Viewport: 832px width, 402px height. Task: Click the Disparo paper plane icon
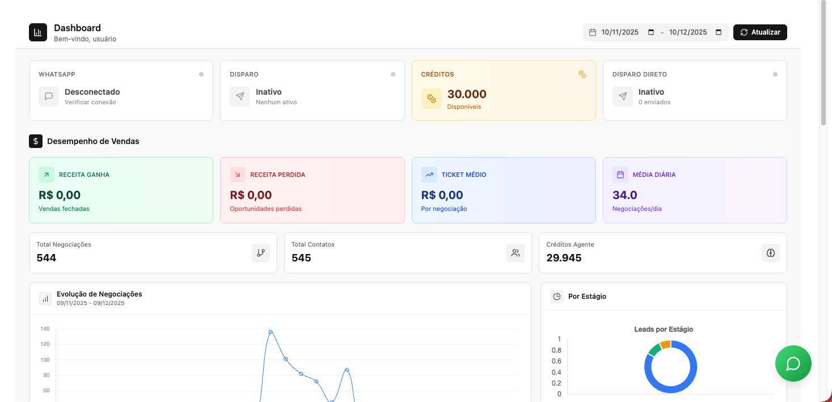pyautogui.click(x=240, y=96)
